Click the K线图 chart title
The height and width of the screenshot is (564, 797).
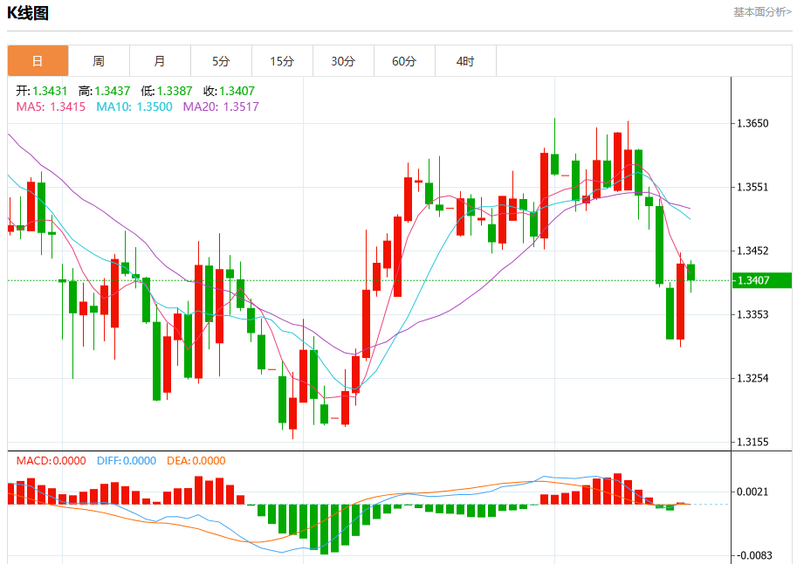click(x=28, y=13)
